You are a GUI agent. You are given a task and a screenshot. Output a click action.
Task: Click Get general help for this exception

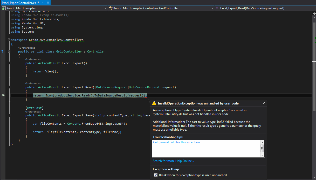(x=177, y=142)
